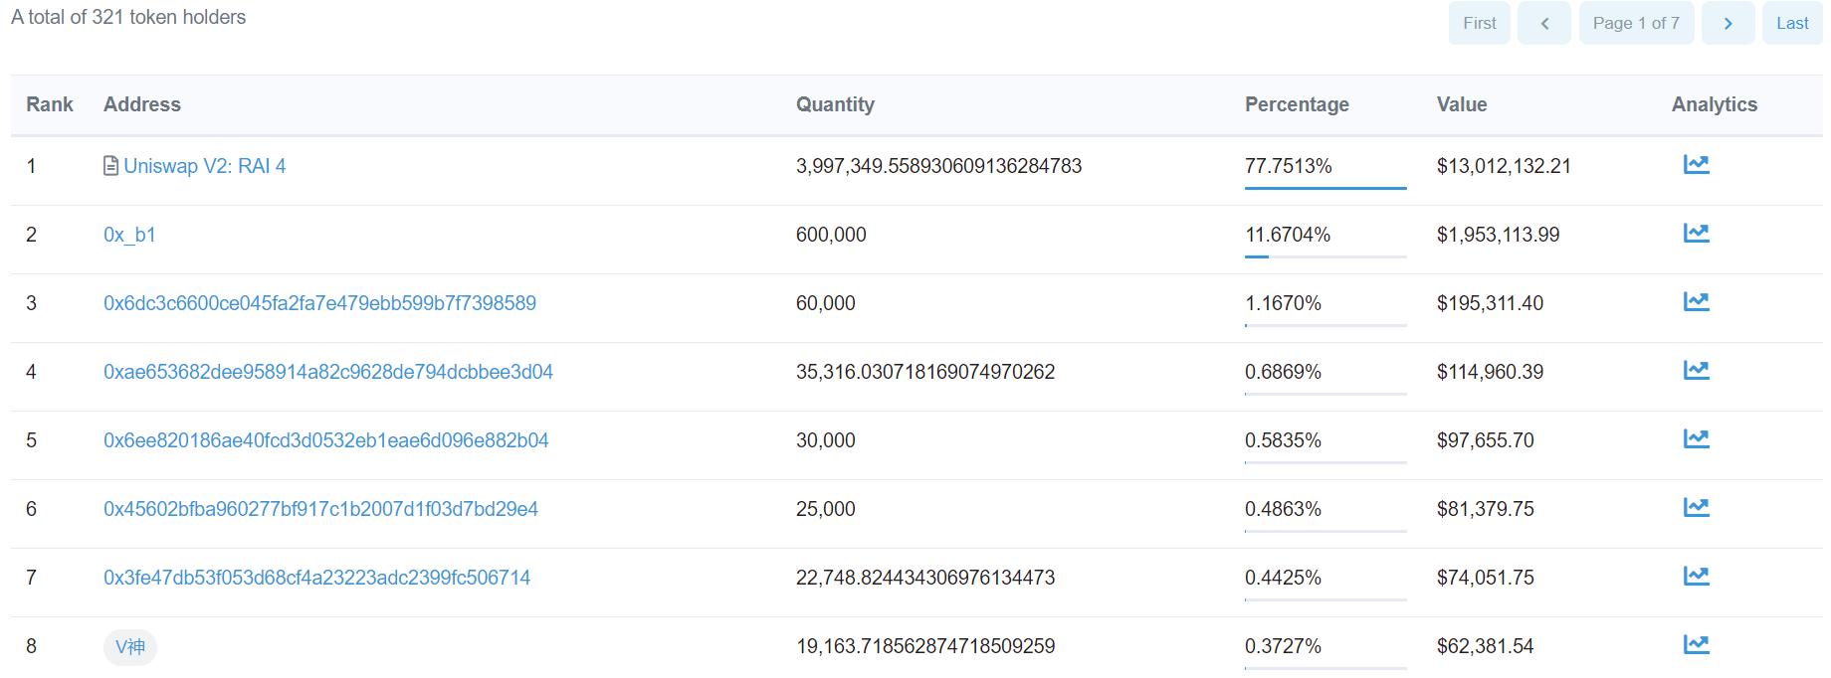Open address starting with 0xae653682dee
This screenshot has width=1831, height=678.
[327, 372]
